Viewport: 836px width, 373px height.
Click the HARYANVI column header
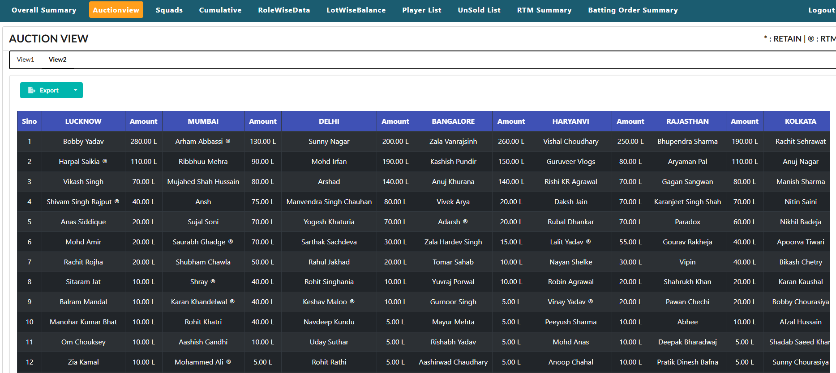[571, 121]
